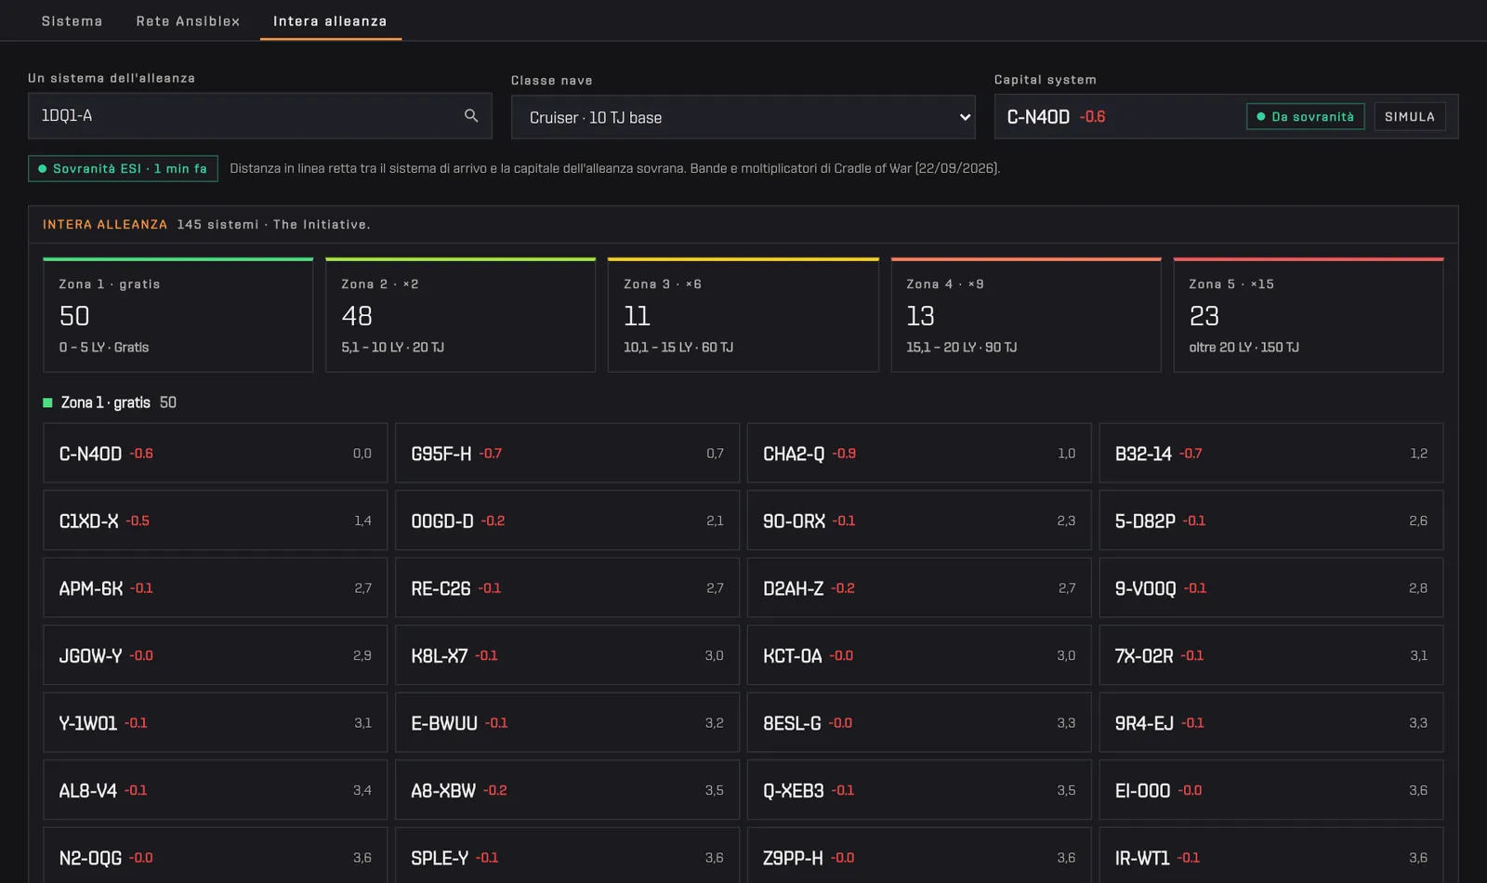The image size is (1487, 883).
Task: Open the Y-1W01 system entry
Action: pyautogui.click(x=215, y=722)
